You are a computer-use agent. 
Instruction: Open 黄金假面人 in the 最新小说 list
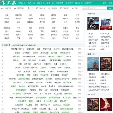point(105,40)
